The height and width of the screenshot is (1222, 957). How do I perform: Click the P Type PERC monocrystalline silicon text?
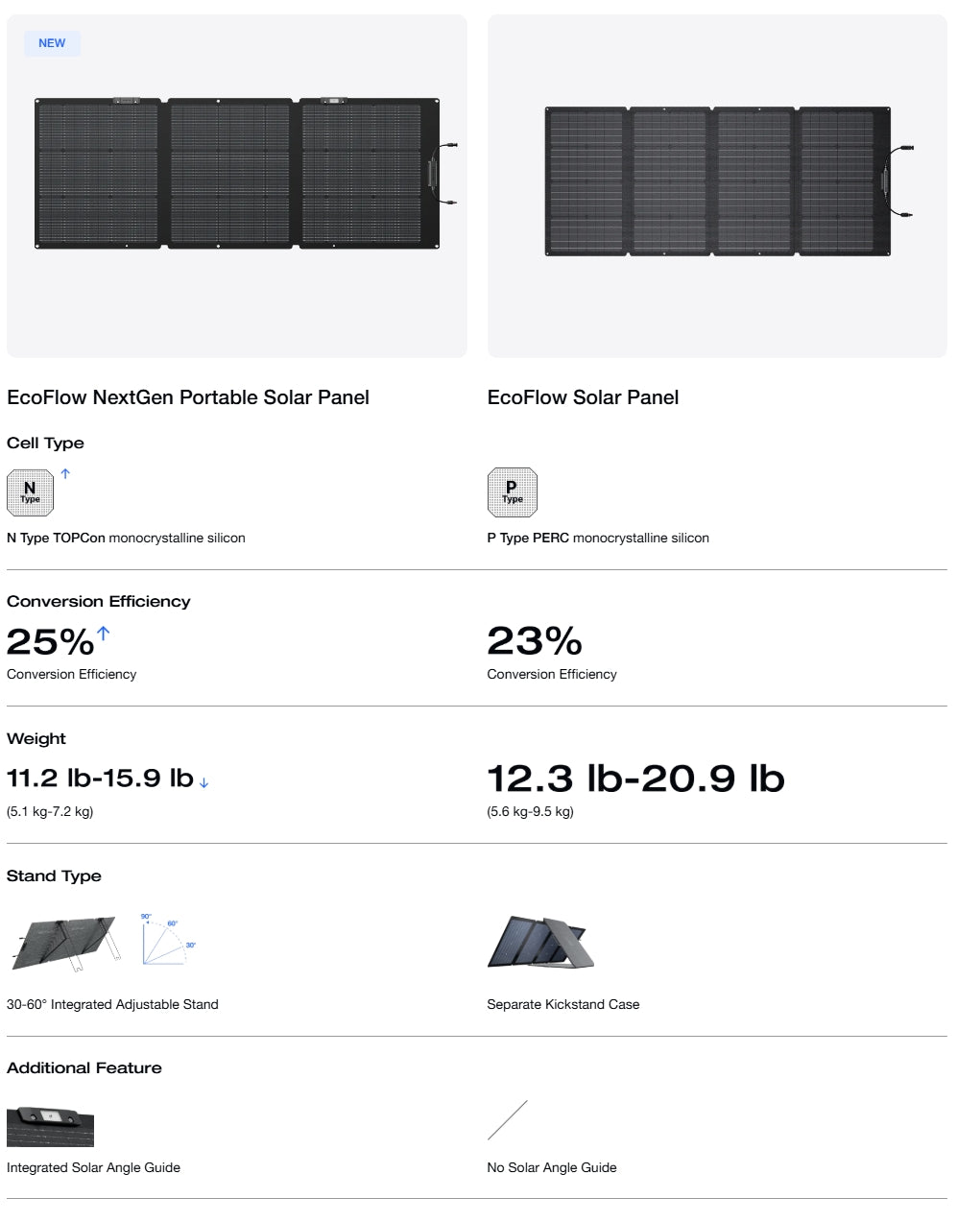598,539
